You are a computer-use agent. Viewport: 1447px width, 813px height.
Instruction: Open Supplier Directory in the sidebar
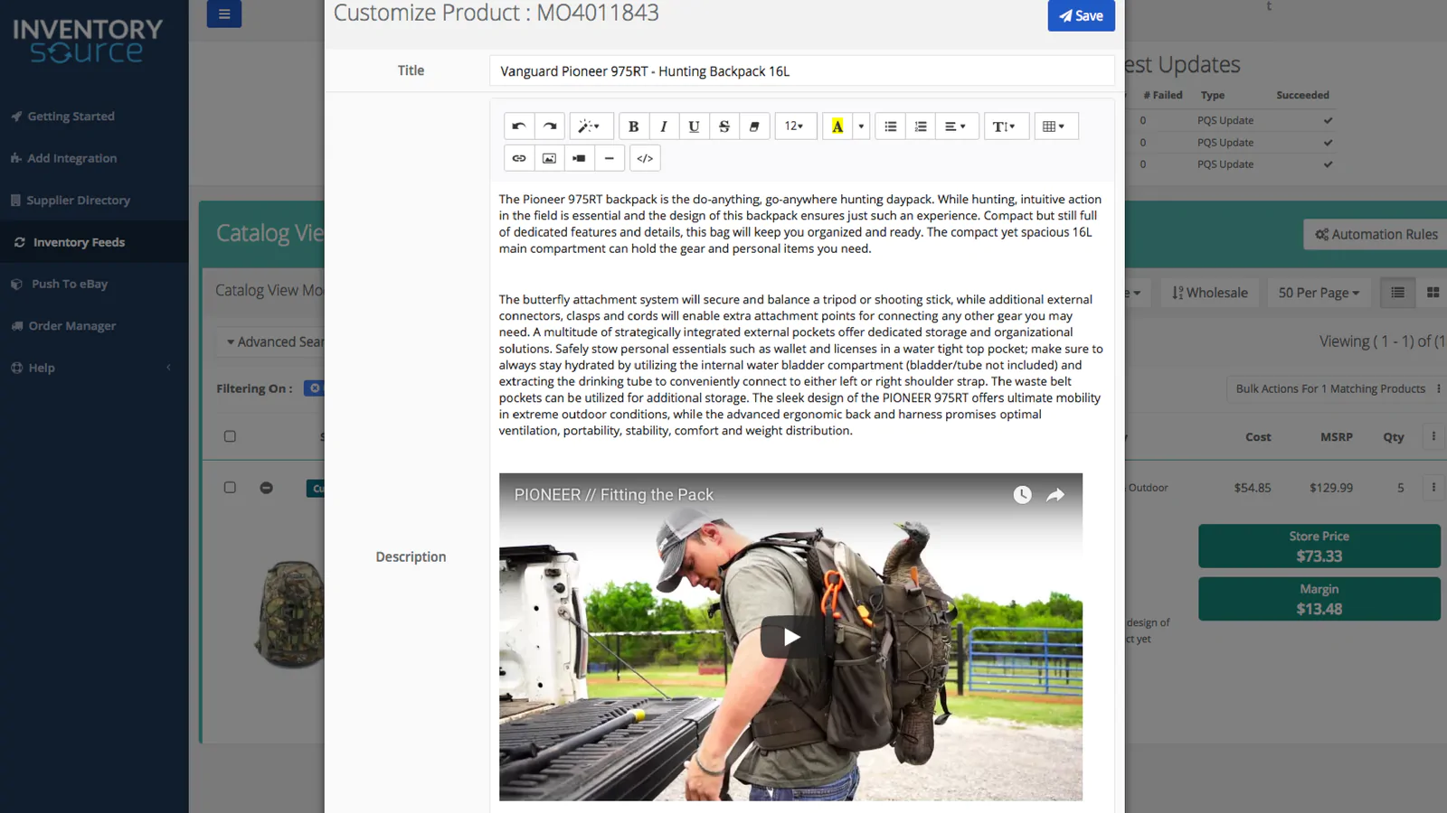[x=78, y=201]
